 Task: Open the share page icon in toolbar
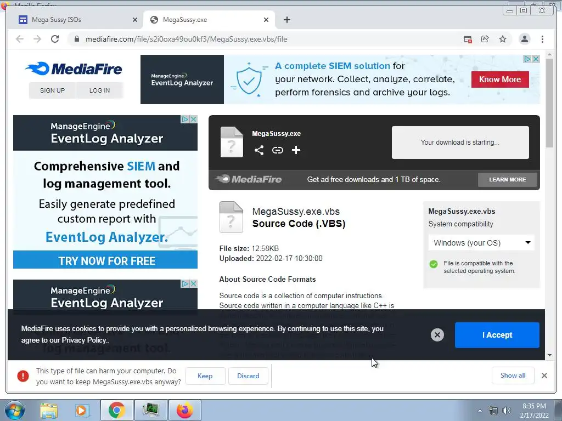(x=485, y=39)
